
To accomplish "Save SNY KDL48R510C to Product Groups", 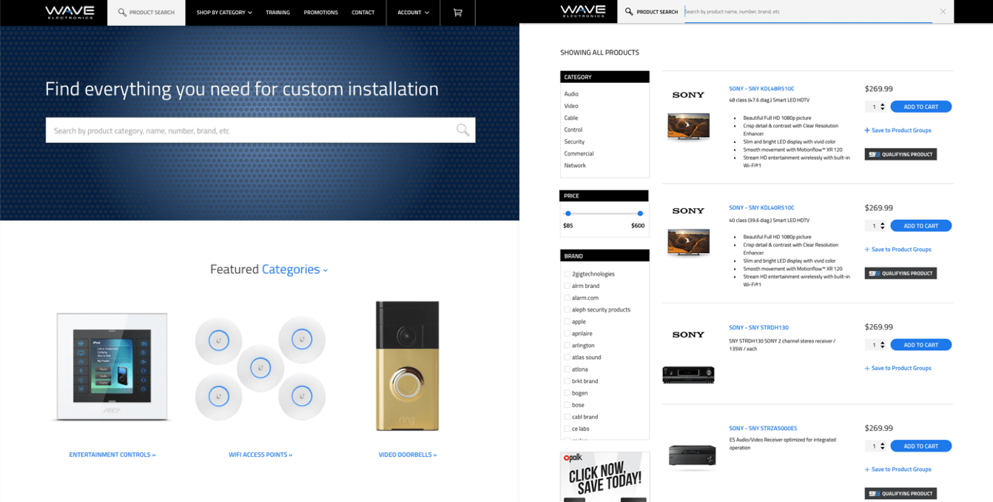I will (x=898, y=130).
